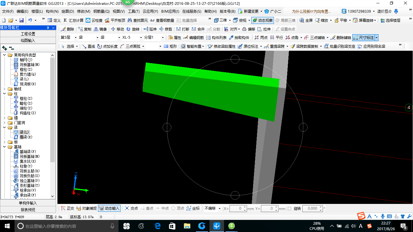The width and height of the screenshot is (413, 232).
Task: Select the 旋转 (rotate) tool
Action: pos(133,29)
